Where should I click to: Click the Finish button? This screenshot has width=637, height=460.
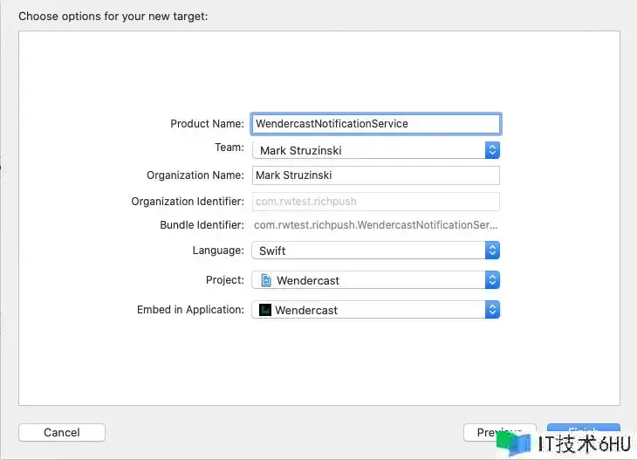pos(583,430)
